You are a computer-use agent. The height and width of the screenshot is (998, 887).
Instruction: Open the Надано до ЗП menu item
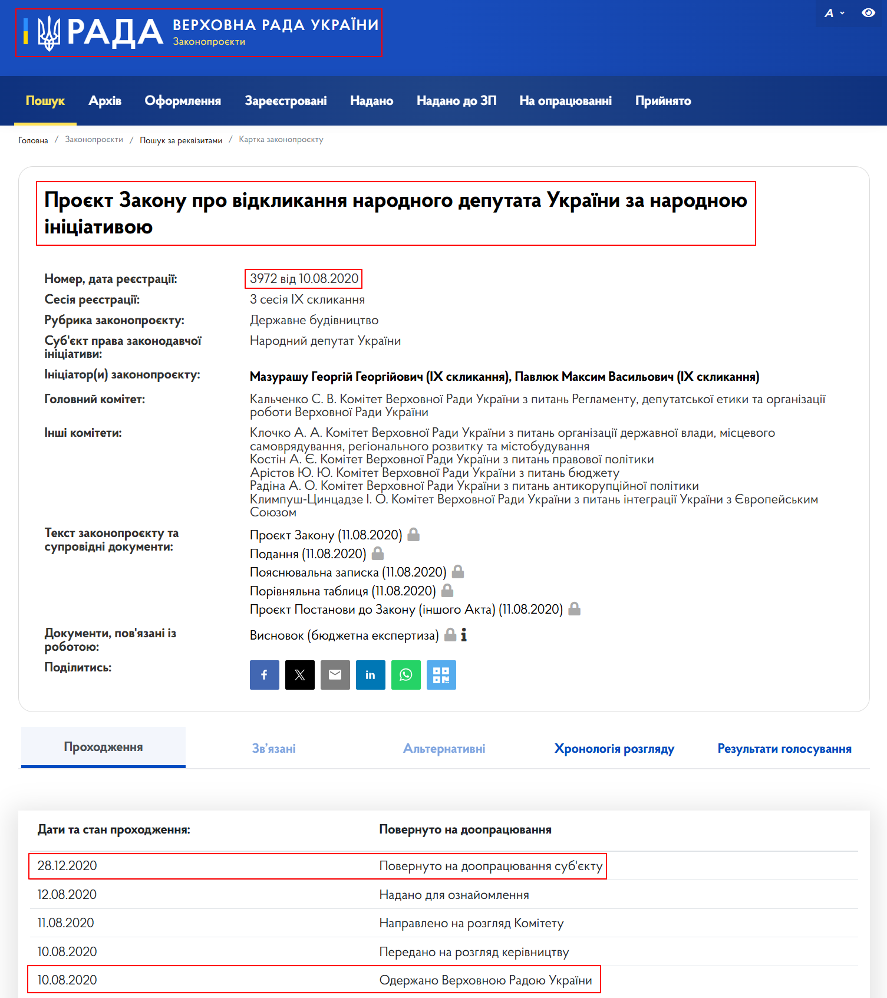(456, 101)
